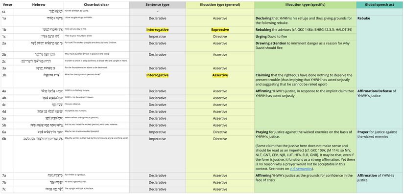The image size is (404, 194).
Task: Select highlighted 'Expressive' cell in row 1b
Action: point(220,30)
